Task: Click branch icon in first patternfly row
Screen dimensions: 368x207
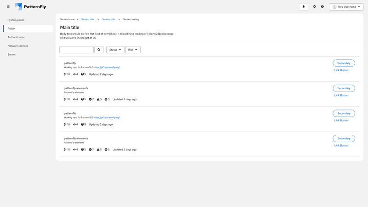Action: 65,74
